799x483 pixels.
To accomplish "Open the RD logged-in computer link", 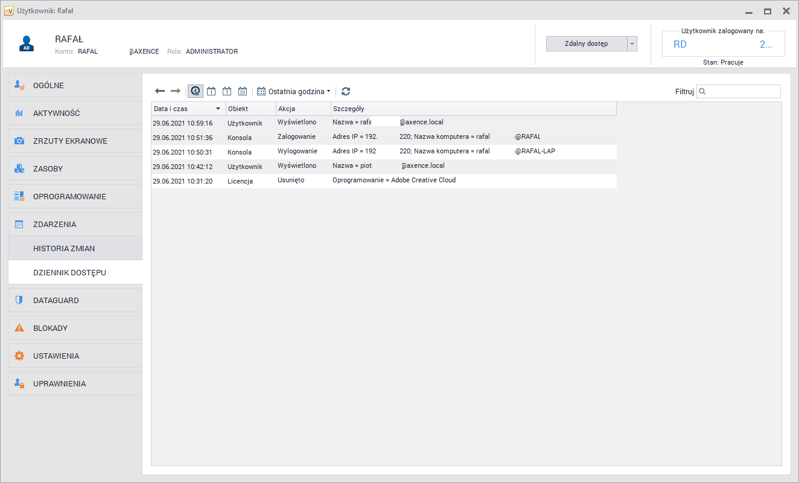I will tap(680, 44).
